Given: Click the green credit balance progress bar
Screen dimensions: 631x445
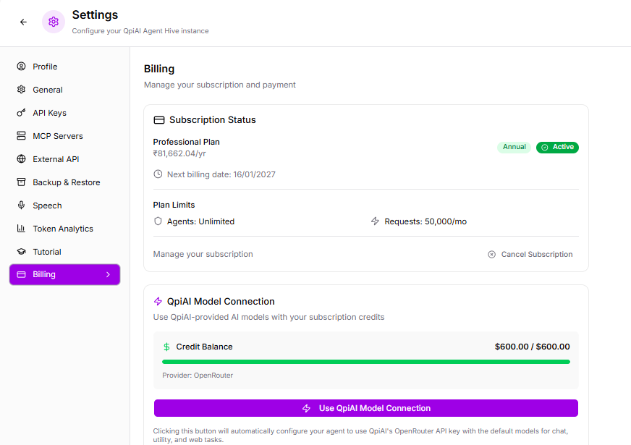Looking at the screenshot, I should [365, 362].
